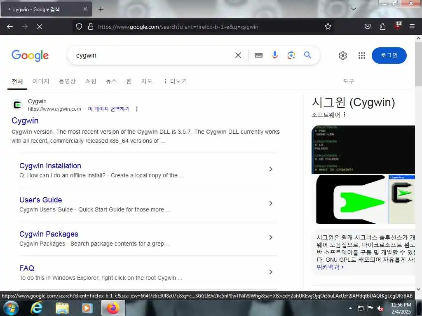Expand chevron for FAQ row
This screenshot has height=316, width=422.
(271, 272)
